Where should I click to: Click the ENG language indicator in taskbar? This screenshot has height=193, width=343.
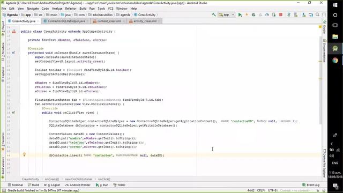click(x=335, y=163)
